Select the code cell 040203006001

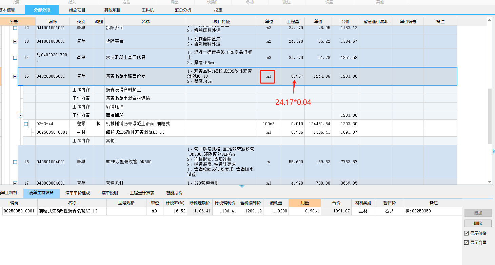53,76
